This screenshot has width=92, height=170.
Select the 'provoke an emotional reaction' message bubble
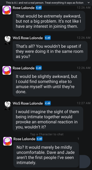tap(48, 119)
